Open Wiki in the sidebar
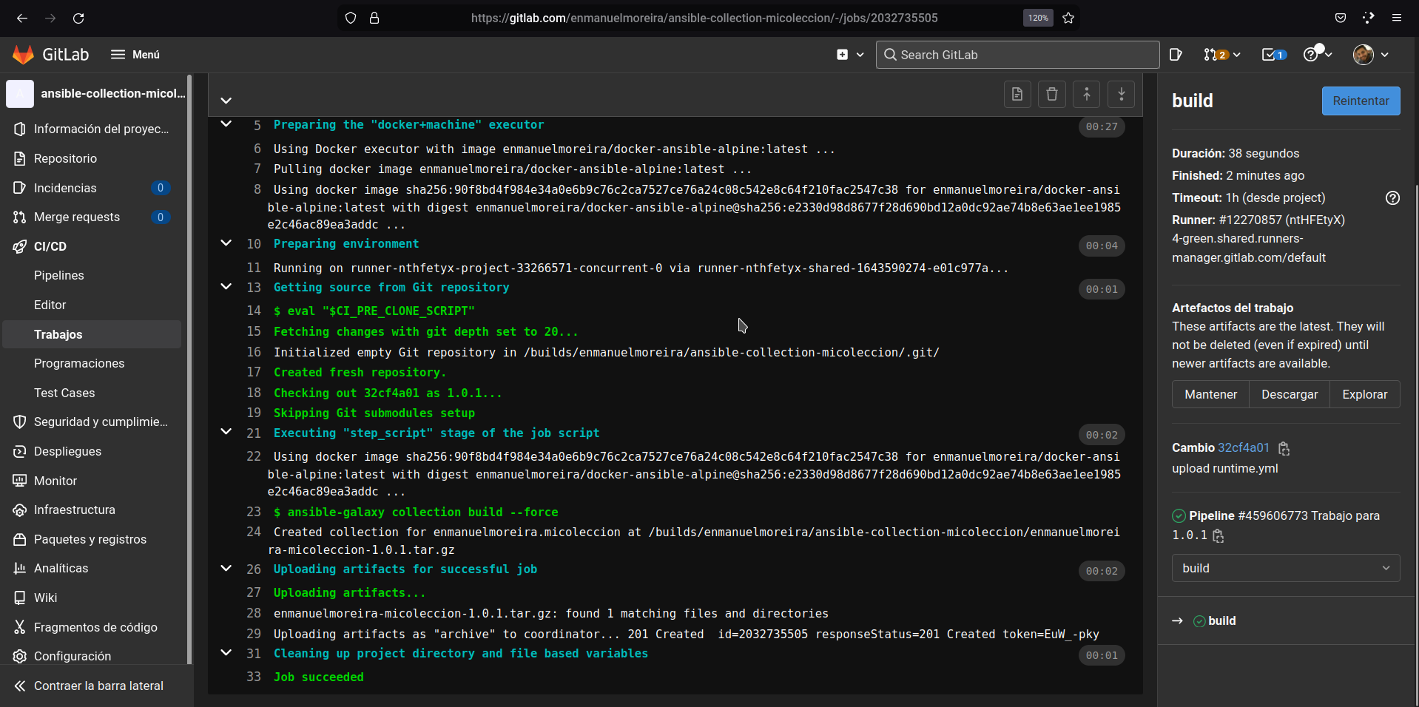1419x707 pixels. click(x=92, y=598)
